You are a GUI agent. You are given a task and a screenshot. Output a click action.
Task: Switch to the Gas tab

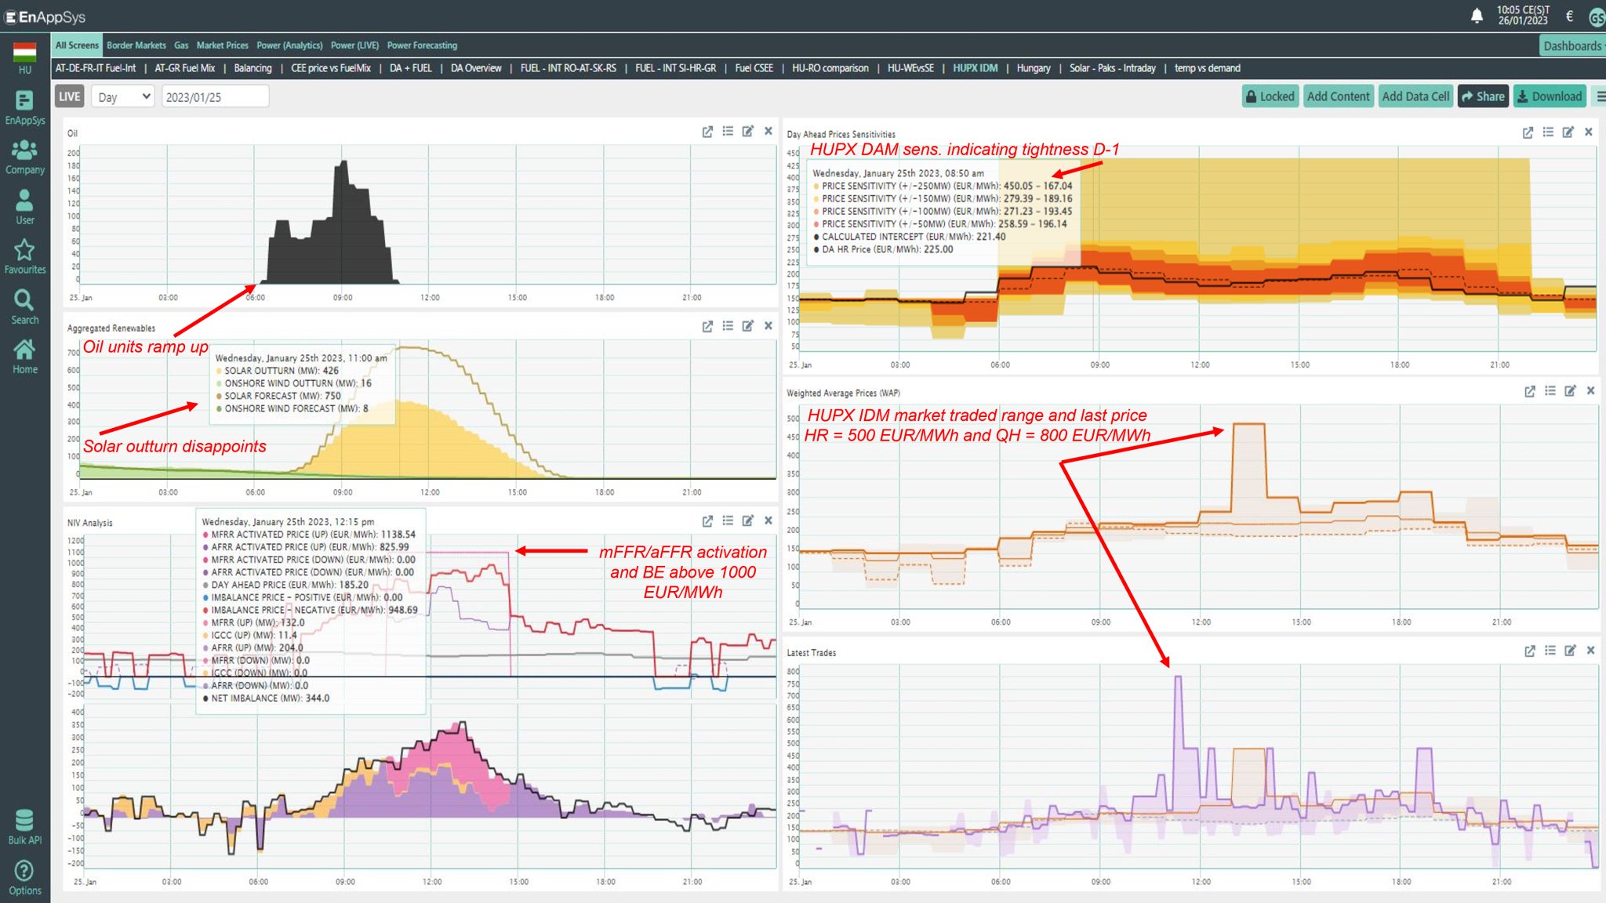pyautogui.click(x=181, y=45)
